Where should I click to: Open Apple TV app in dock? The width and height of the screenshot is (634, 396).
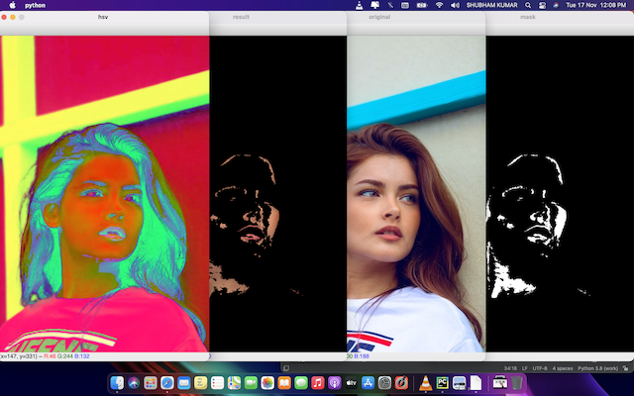point(351,382)
